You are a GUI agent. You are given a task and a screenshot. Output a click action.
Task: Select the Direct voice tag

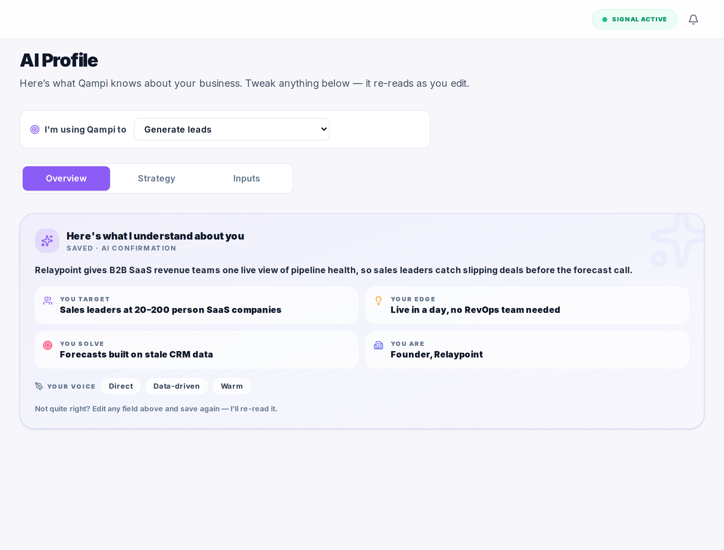pos(121,386)
